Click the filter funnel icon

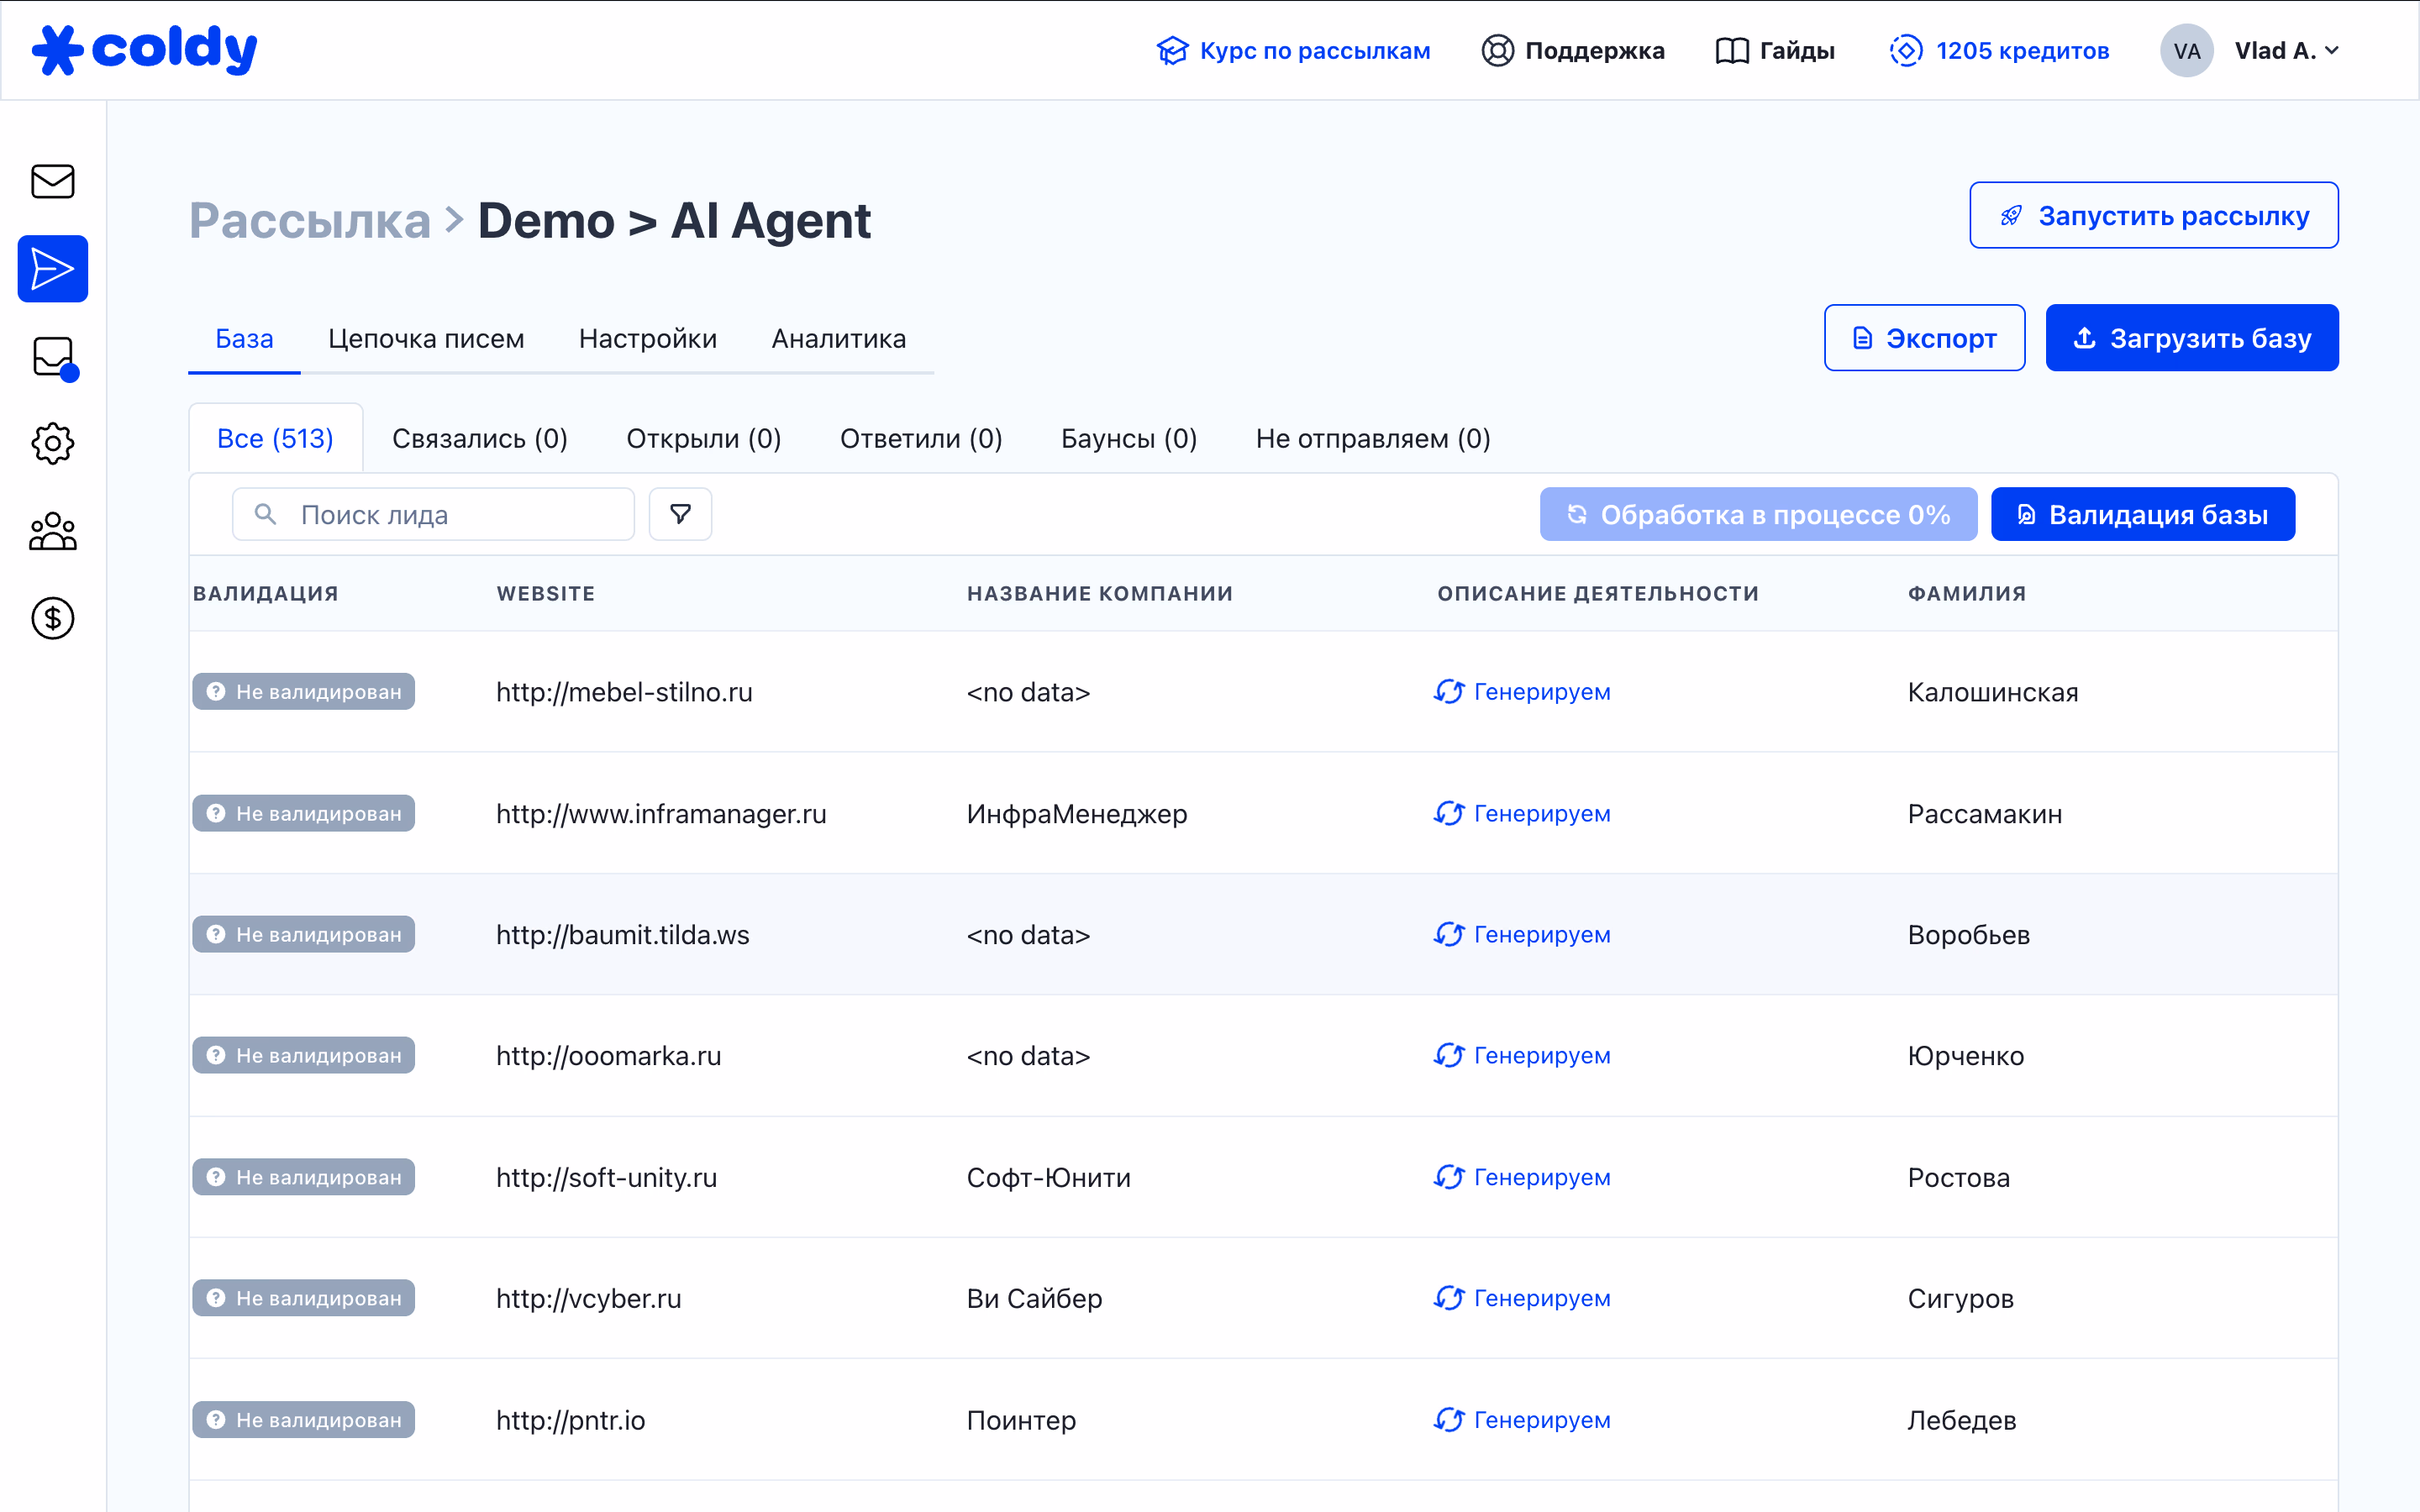click(680, 514)
